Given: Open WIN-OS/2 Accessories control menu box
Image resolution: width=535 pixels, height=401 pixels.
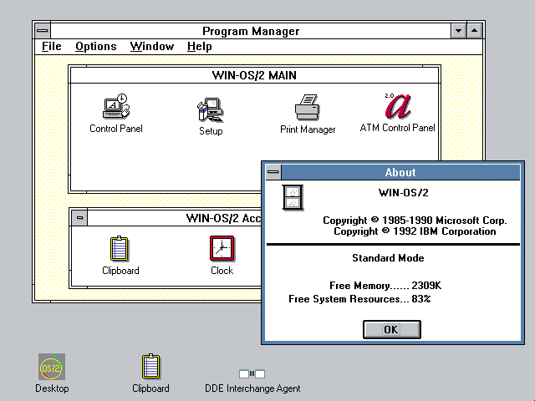Looking at the screenshot, I should (80, 217).
